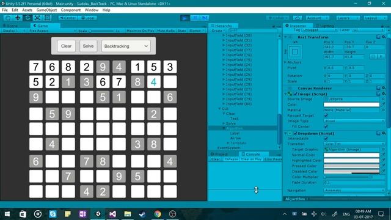This screenshot has height=220, width=391.
Task: Switch to the Lighting tab
Action: 325,26
